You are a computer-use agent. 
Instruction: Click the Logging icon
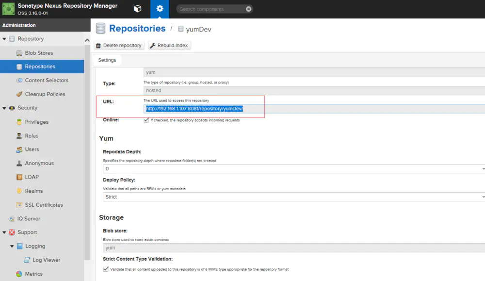(x=19, y=247)
